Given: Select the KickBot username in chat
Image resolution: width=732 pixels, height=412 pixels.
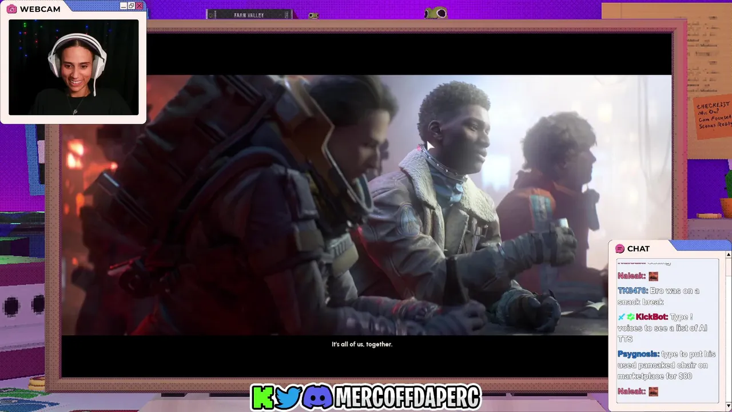Looking at the screenshot, I should 652,316.
